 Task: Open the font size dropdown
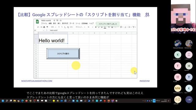[90, 27]
